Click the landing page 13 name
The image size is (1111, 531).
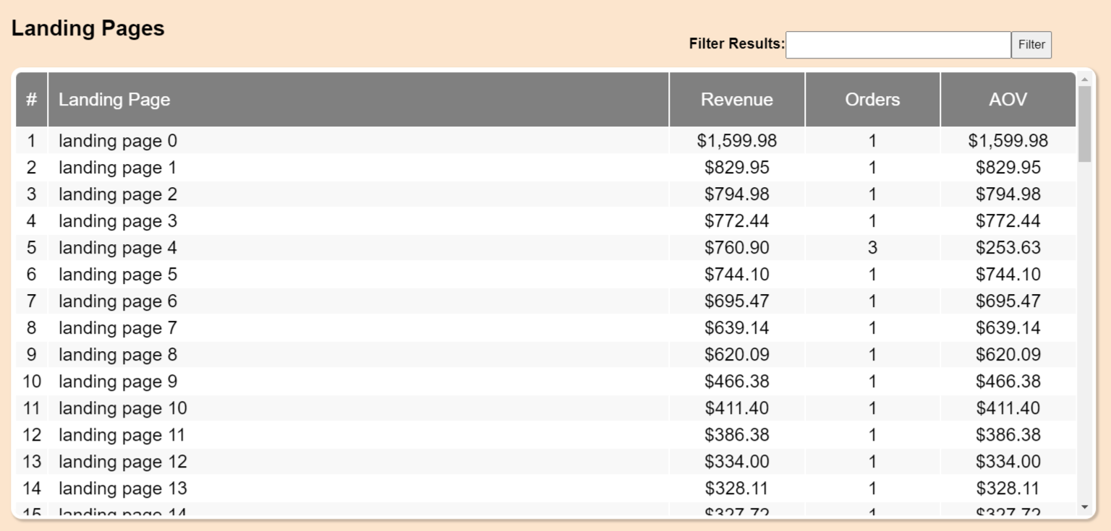(123, 488)
